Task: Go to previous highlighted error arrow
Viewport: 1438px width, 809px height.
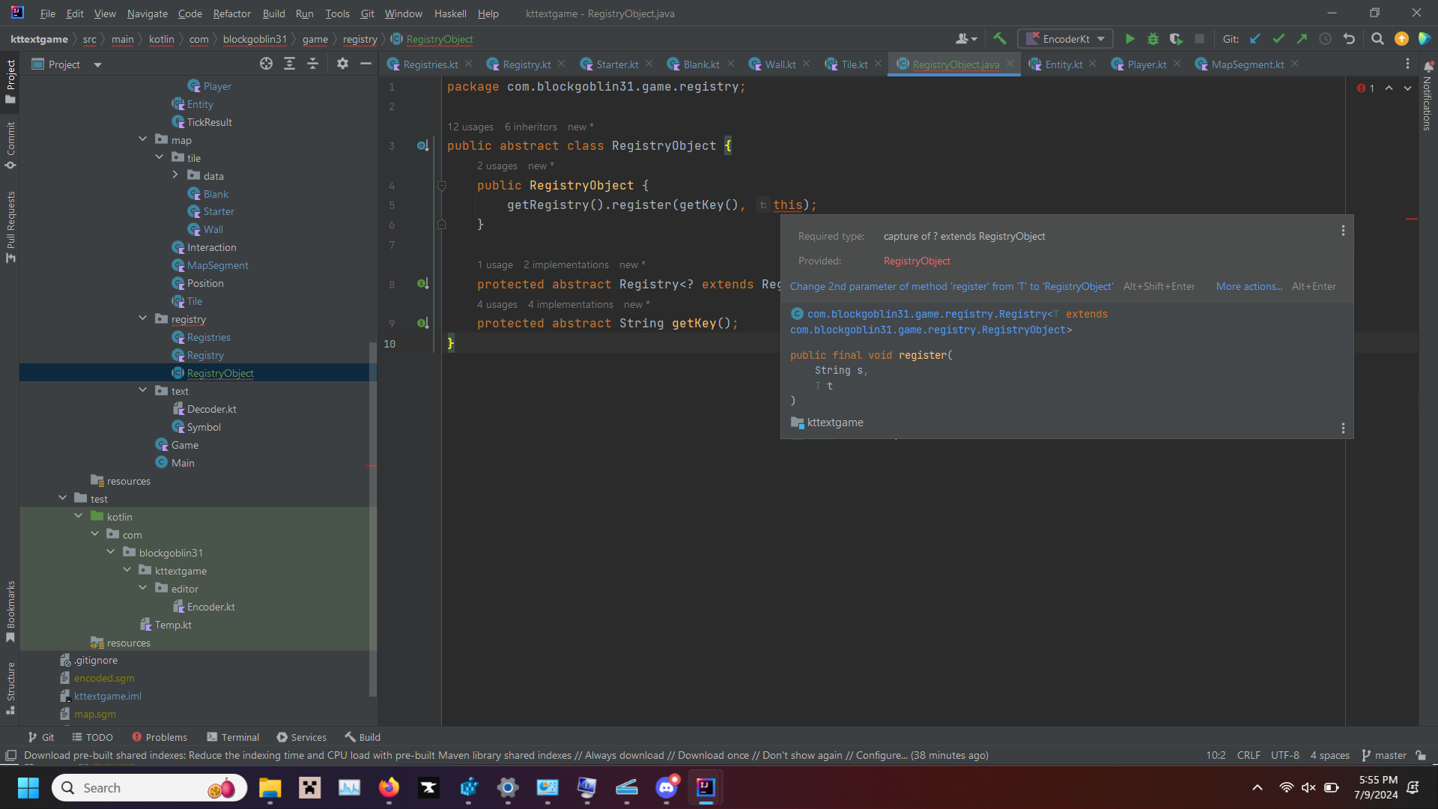Action: point(1389,88)
